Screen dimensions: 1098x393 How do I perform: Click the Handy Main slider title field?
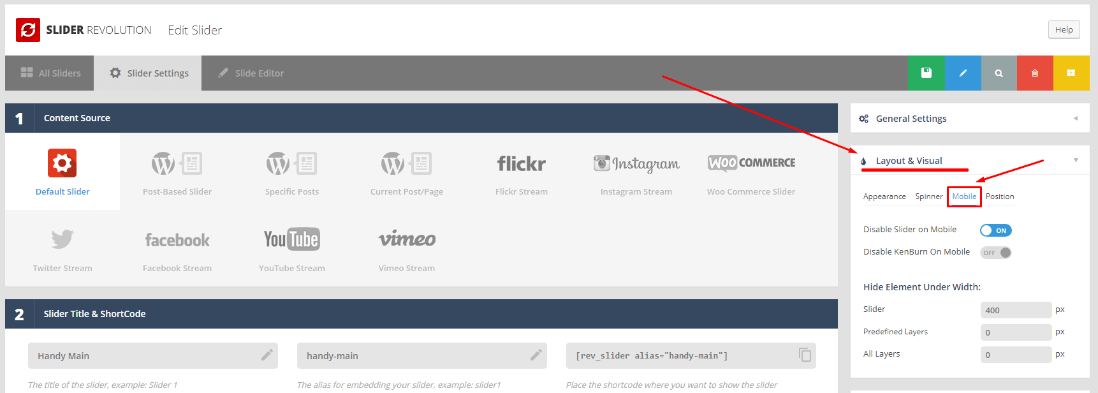tap(153, 355)
